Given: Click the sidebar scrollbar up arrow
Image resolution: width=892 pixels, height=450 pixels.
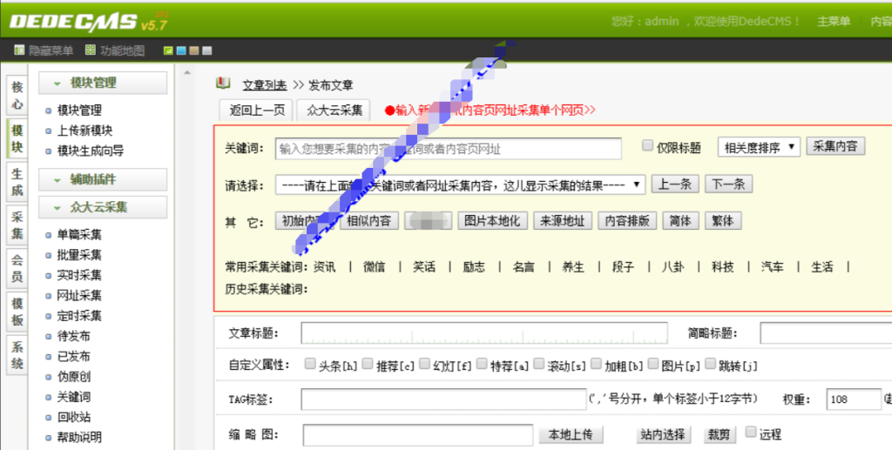Looking at the screenshot, I should click(x=186, y=73).
